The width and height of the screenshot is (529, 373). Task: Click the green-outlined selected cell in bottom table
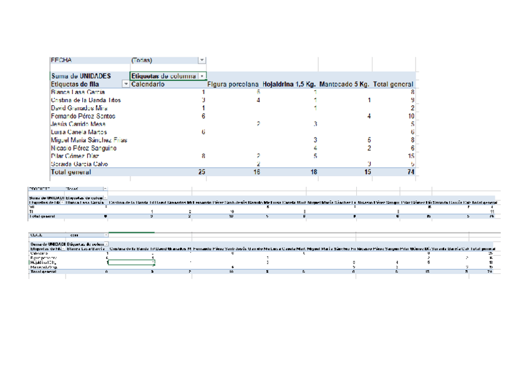(130, 263)
